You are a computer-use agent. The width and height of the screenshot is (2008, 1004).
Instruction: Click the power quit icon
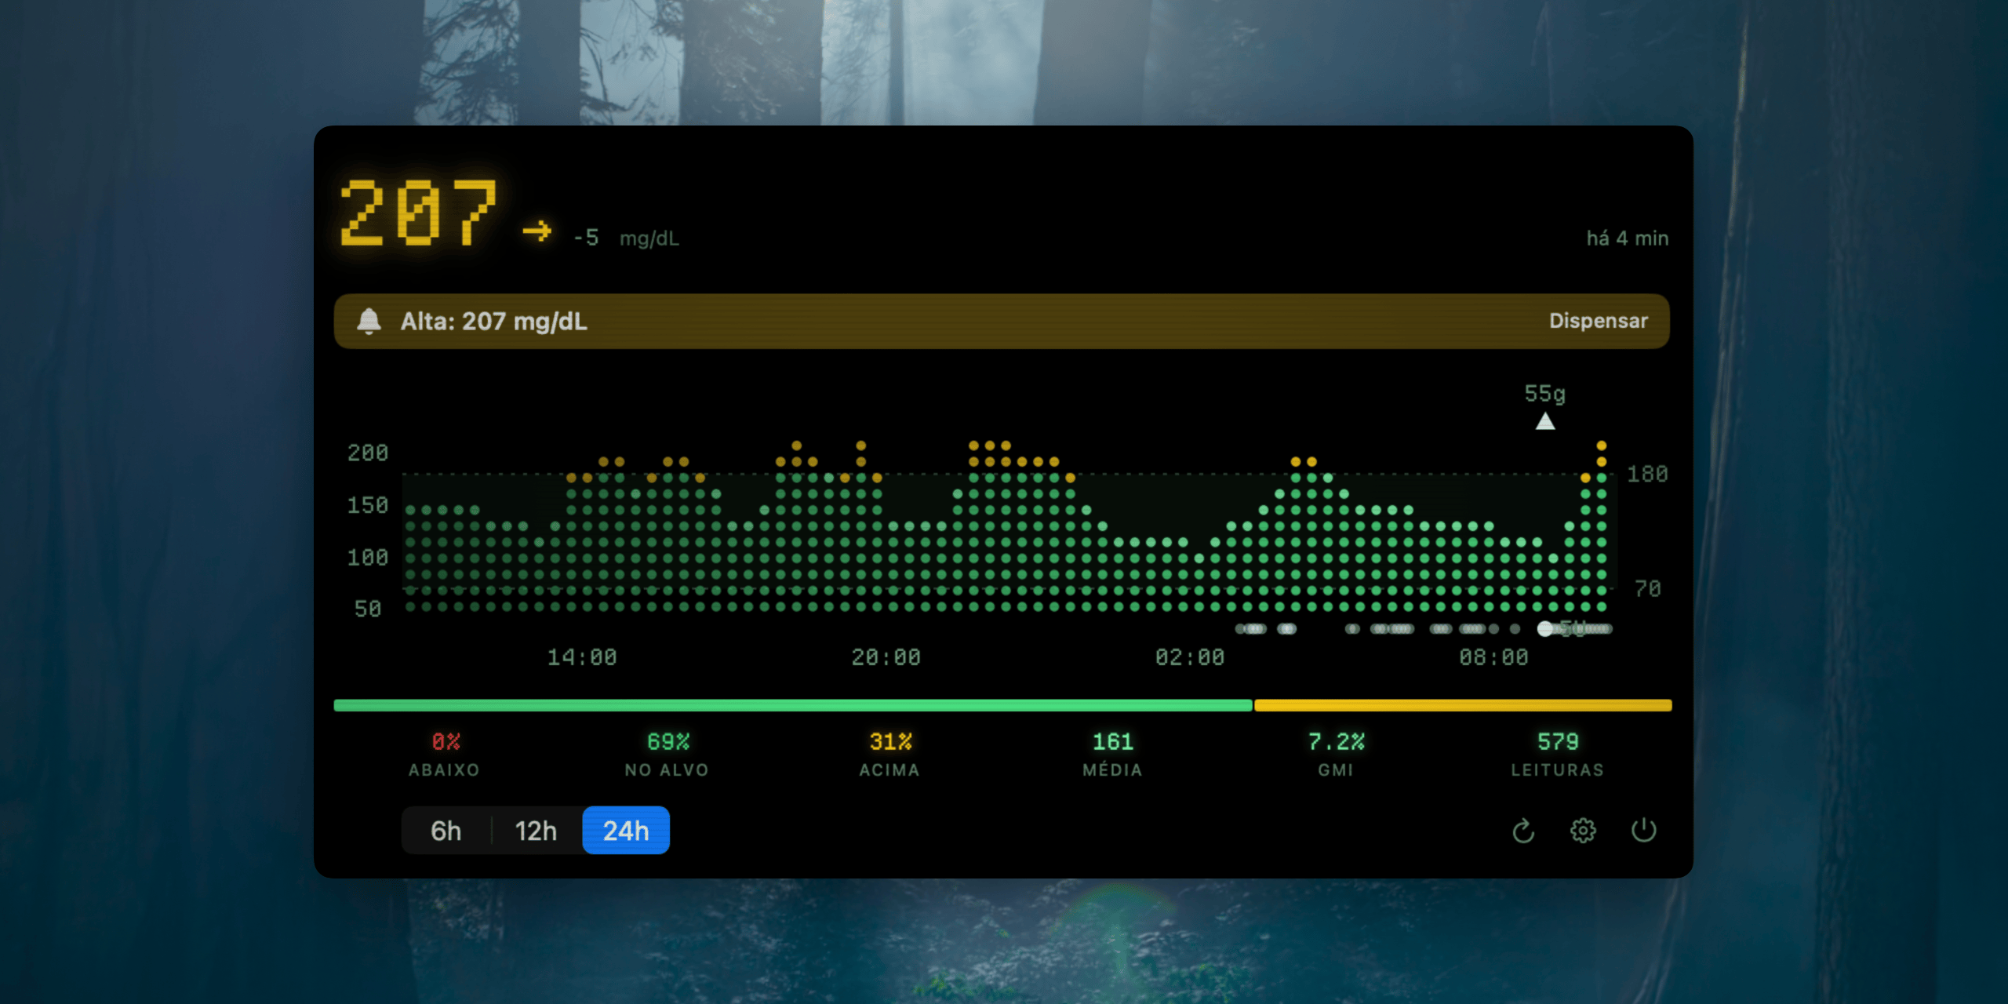coord(1643,830)
